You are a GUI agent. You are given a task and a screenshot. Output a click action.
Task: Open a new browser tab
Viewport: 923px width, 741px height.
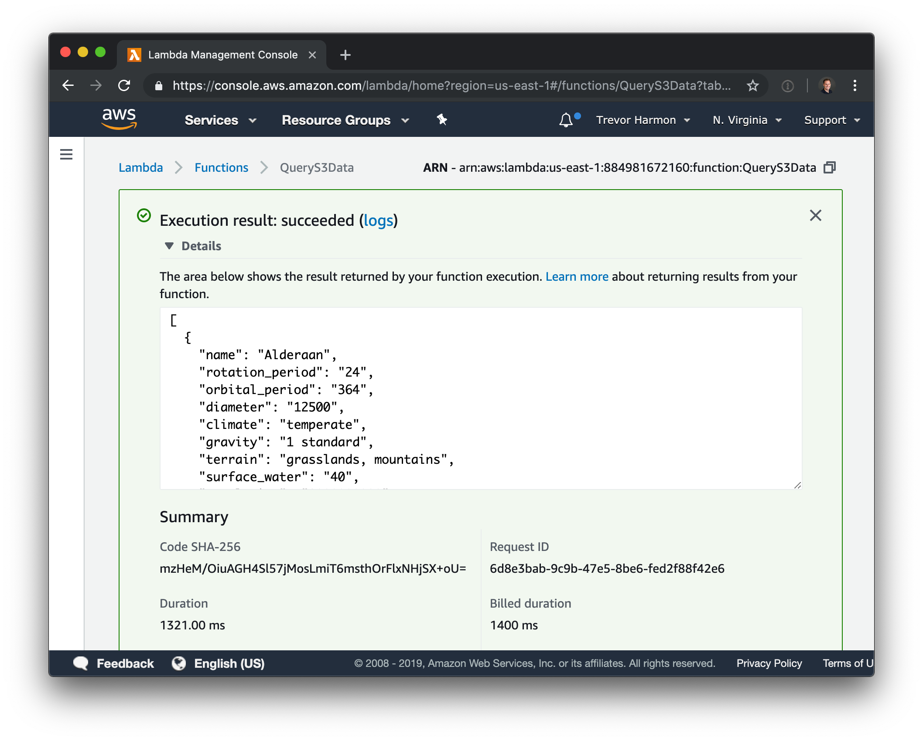[345, 55]
